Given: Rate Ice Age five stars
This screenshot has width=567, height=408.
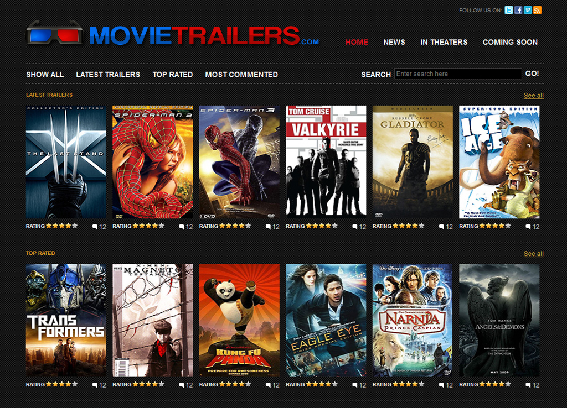Looking at the screenshot, I should click(x=508, y=226).
